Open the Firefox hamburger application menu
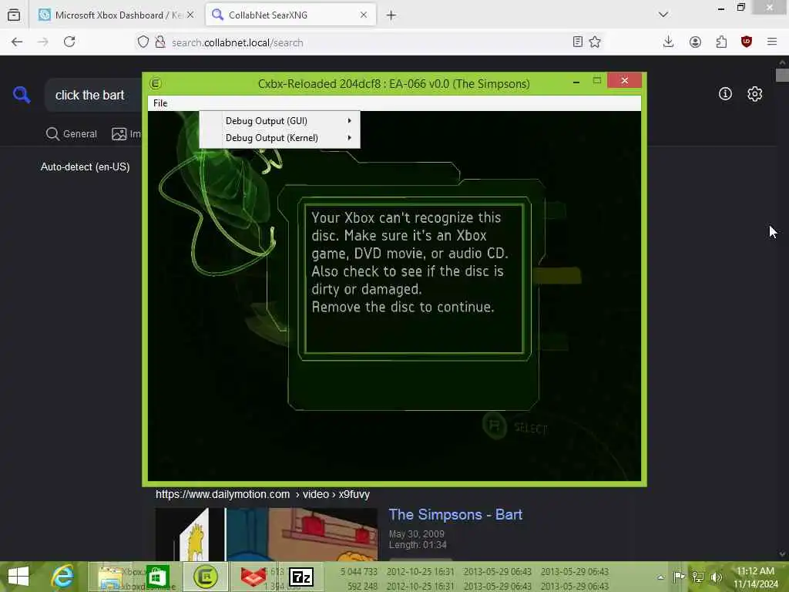 click(772, 42)
